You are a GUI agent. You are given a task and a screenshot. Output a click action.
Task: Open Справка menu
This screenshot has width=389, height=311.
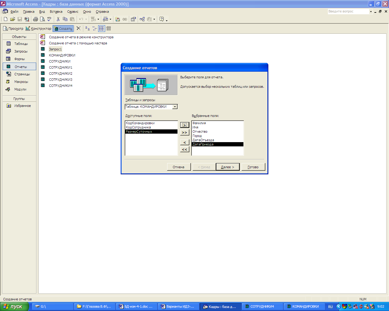coord(102,12)
